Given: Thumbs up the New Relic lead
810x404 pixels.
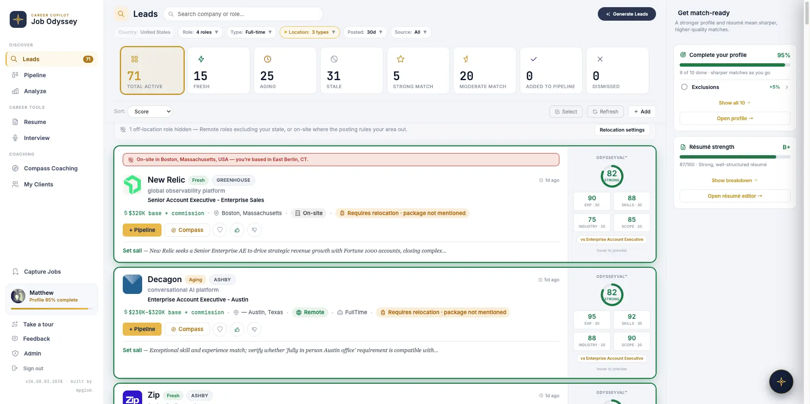Looking at the screenshot, I should pyautogui.click(x=237, y=230).
